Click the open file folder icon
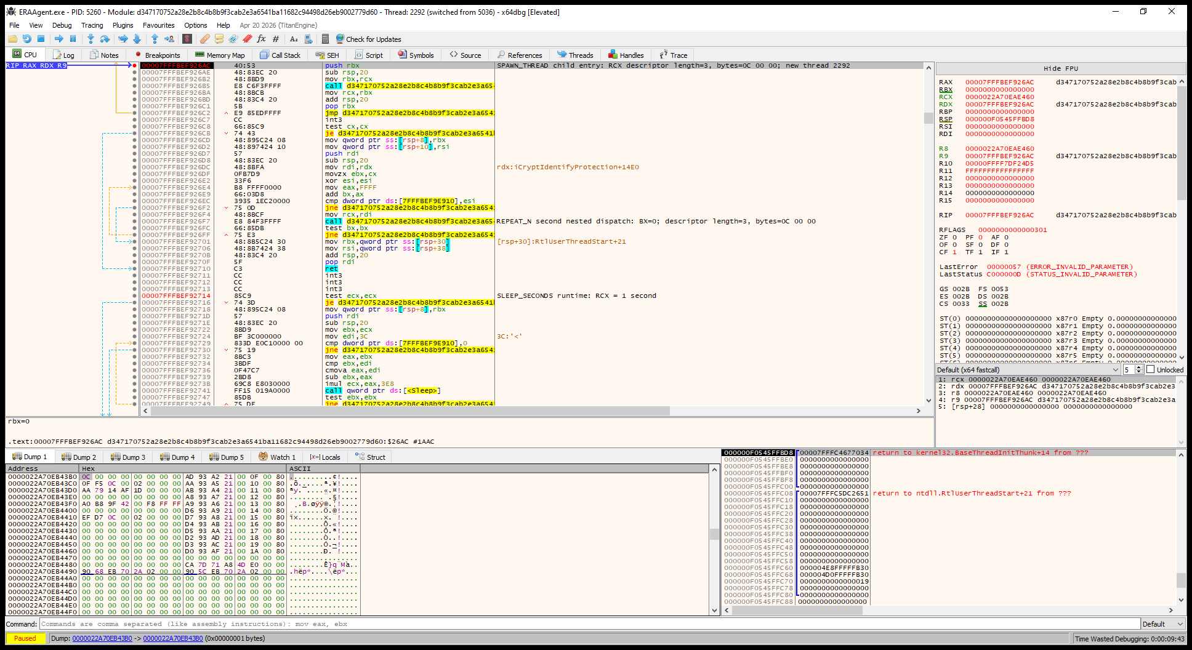This screenshot has width=1192, height=650. (12, 39)
